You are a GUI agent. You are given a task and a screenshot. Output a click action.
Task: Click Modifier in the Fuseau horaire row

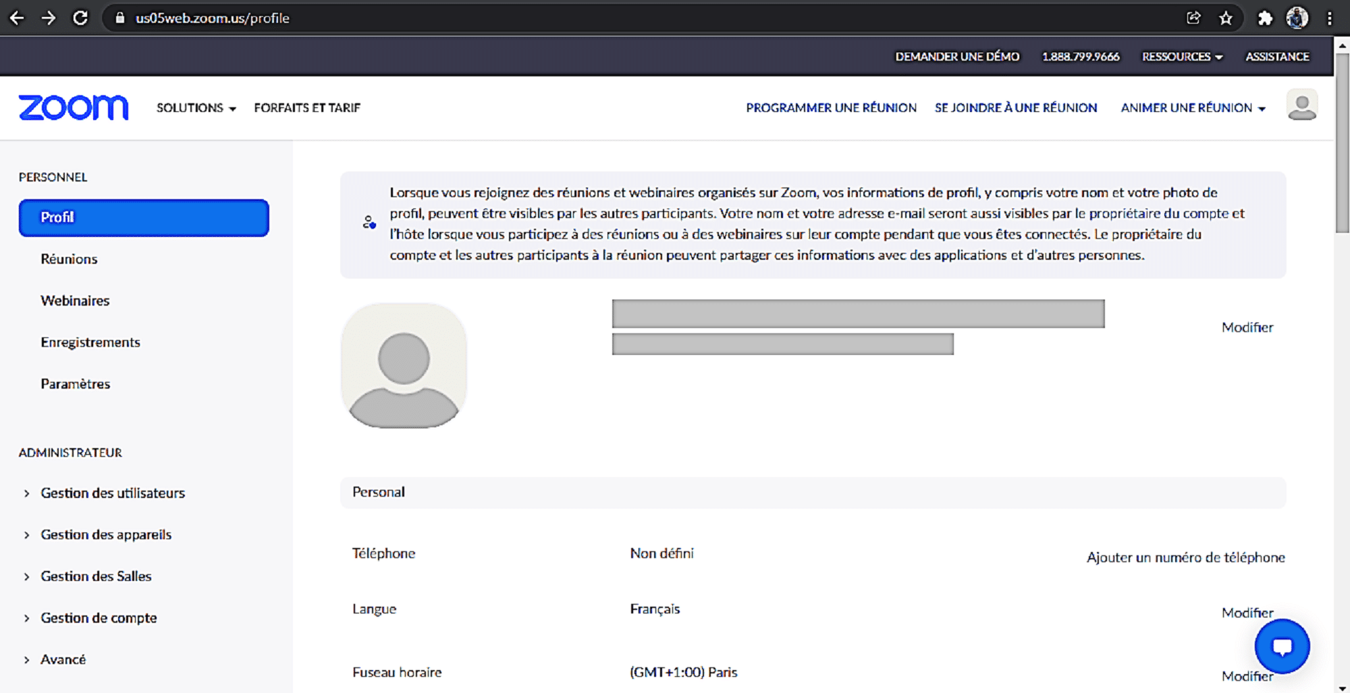pos(1247,676)
